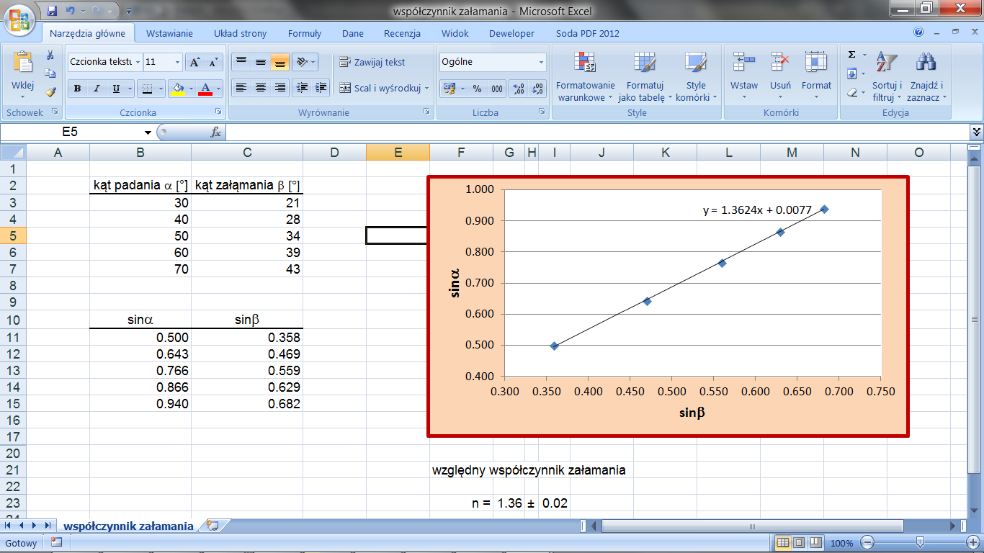Toggle bold formatting

(x=77, y=89)
